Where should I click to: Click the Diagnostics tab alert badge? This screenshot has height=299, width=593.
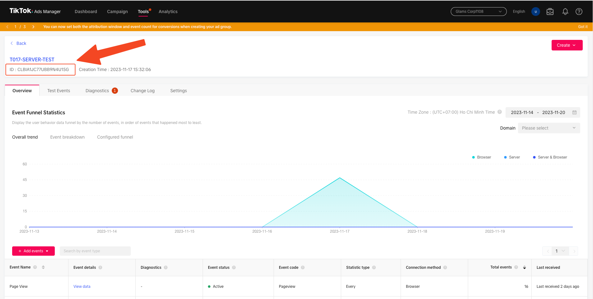(x=115, y=91)
